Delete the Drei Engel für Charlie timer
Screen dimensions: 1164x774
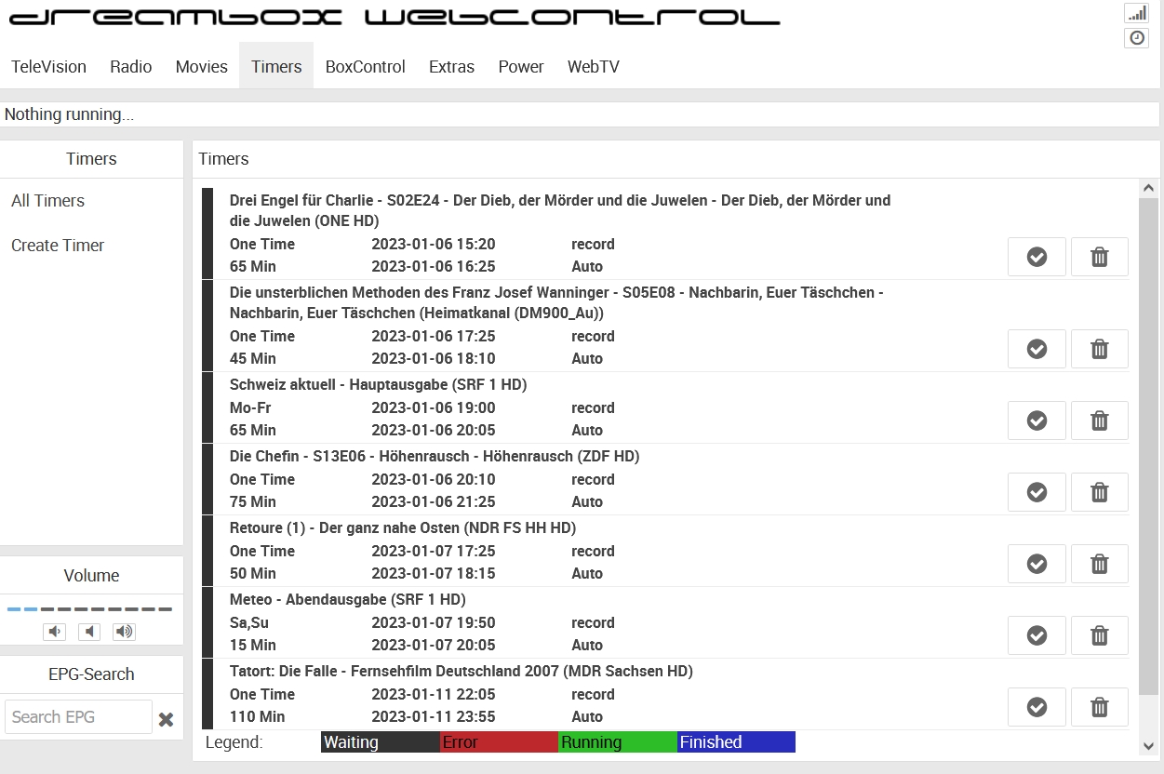point(1099,257)
